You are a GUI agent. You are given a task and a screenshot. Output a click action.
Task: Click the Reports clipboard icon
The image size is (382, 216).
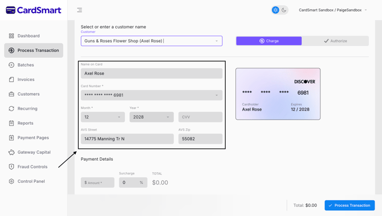click(11, 123)
